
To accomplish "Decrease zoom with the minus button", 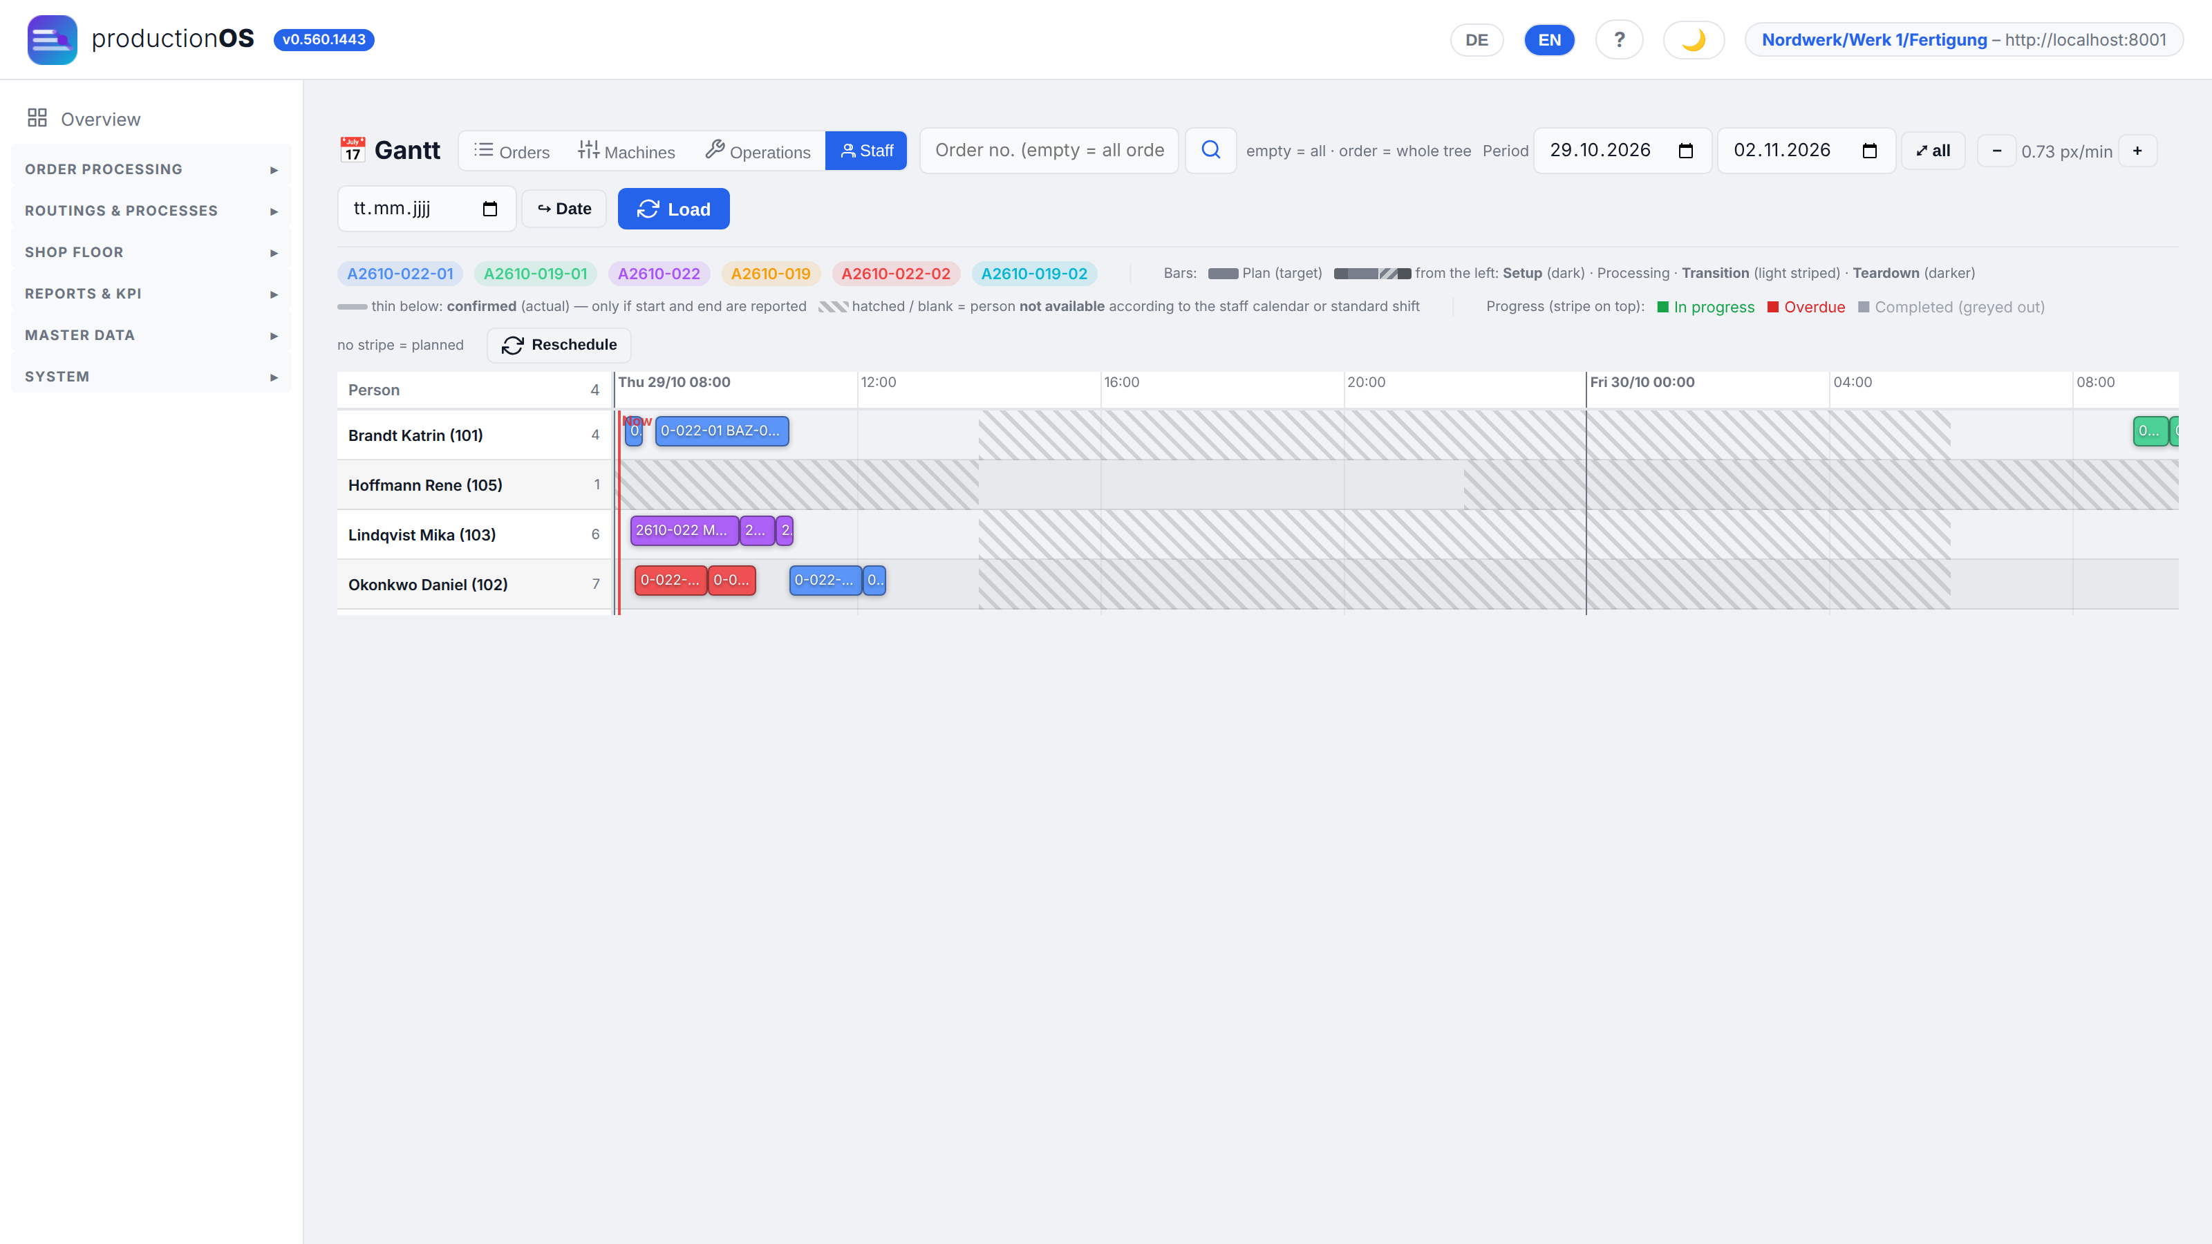I will click(x=1996, y=151).
